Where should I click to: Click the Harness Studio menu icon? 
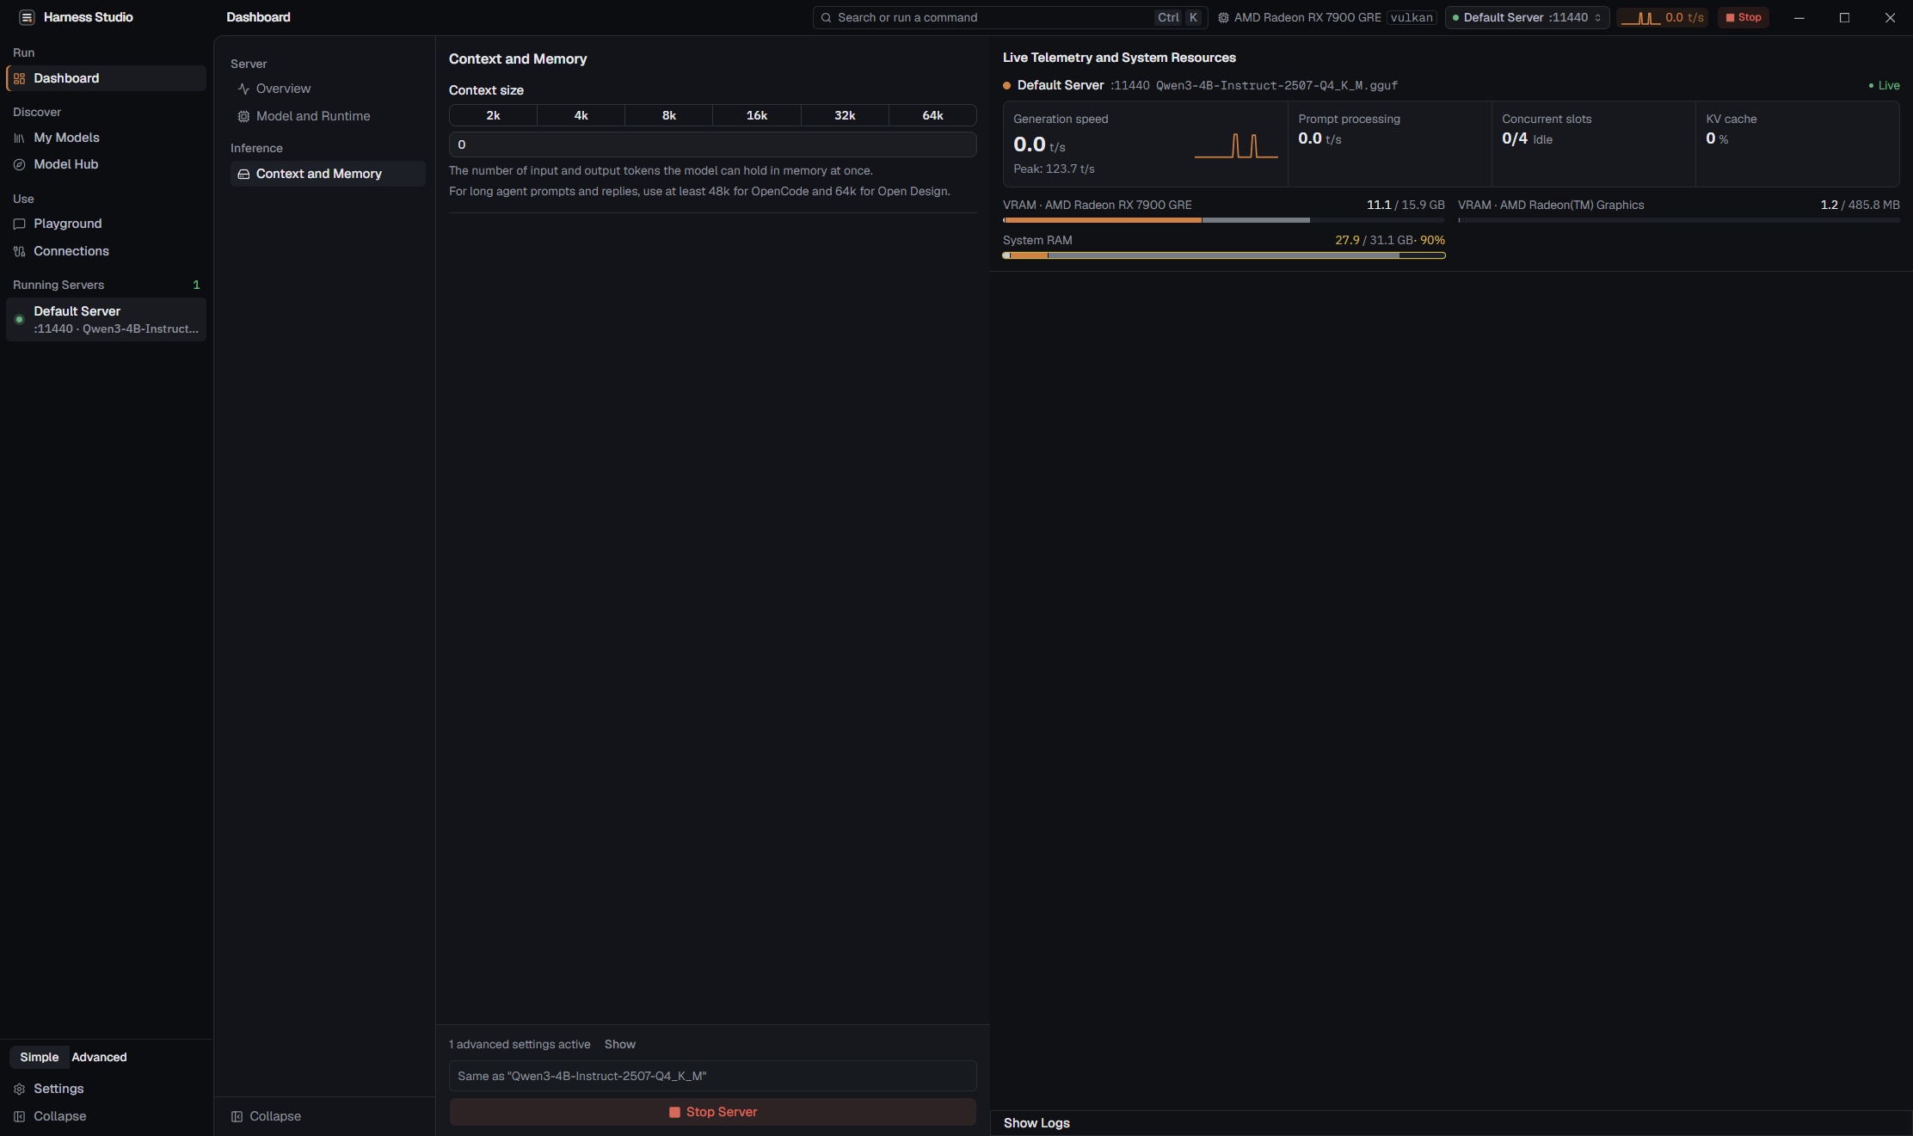(x=27, y=17)
